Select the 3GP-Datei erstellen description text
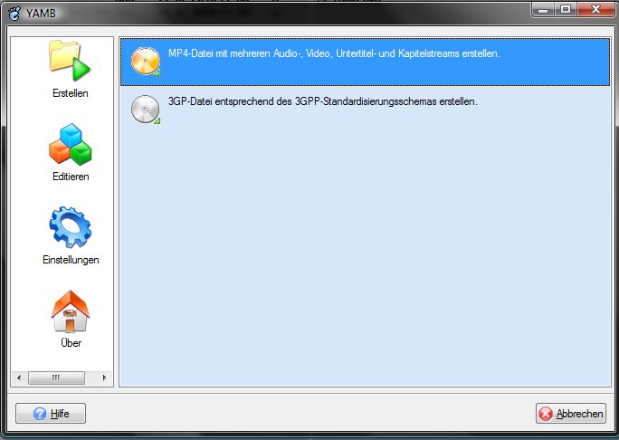 click(x=323, y=101)
